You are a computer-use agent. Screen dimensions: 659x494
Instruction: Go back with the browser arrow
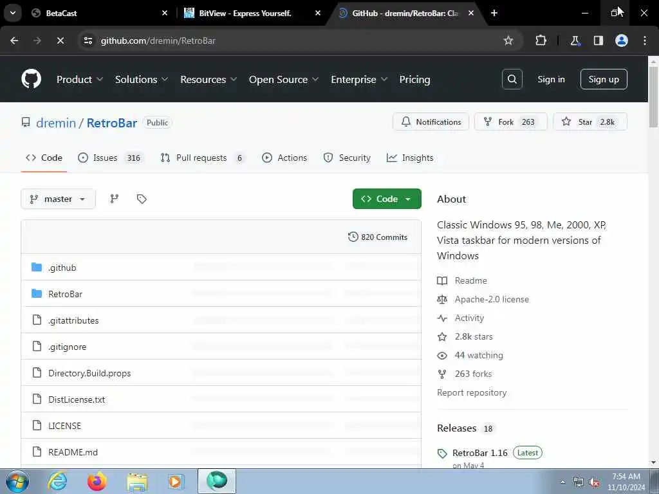[x=14, y=41]
